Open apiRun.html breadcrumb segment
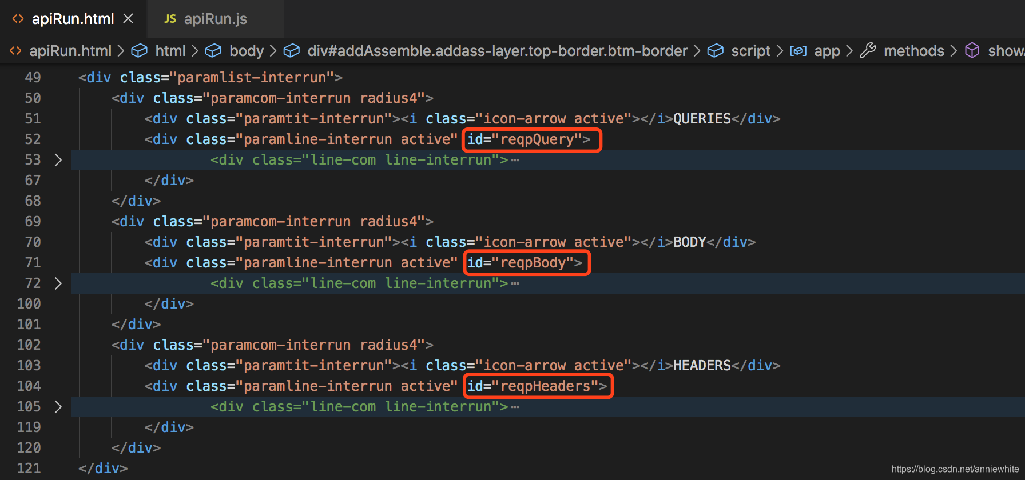The image size is (1025, 480). coord(70,51)
